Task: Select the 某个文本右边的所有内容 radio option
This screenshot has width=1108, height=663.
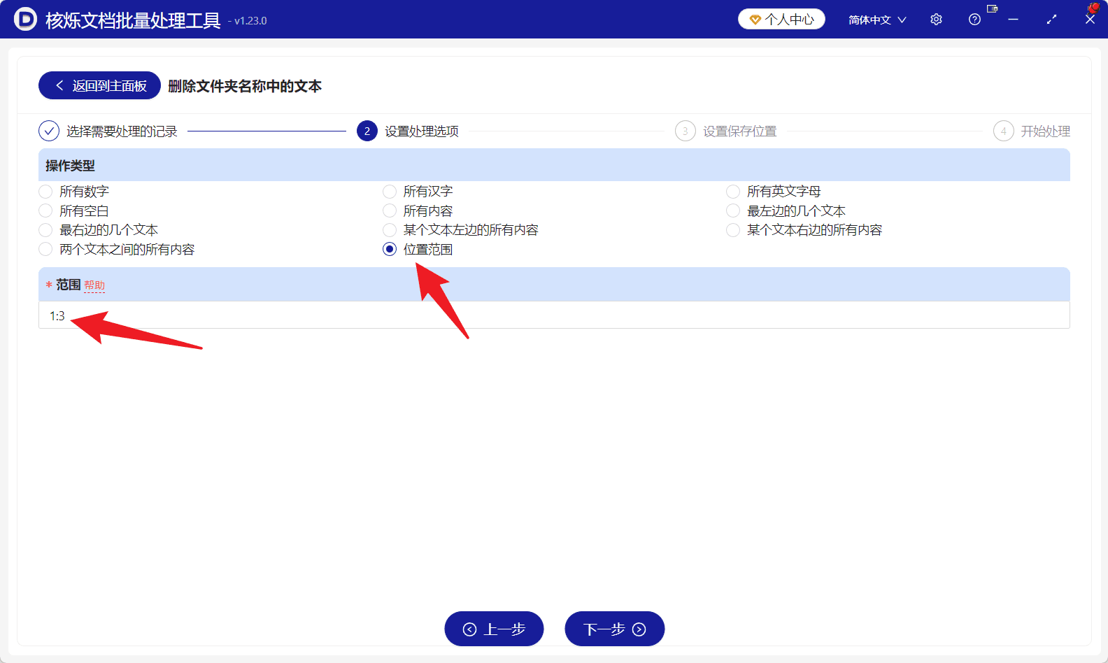Action: [x=733, y=230]
